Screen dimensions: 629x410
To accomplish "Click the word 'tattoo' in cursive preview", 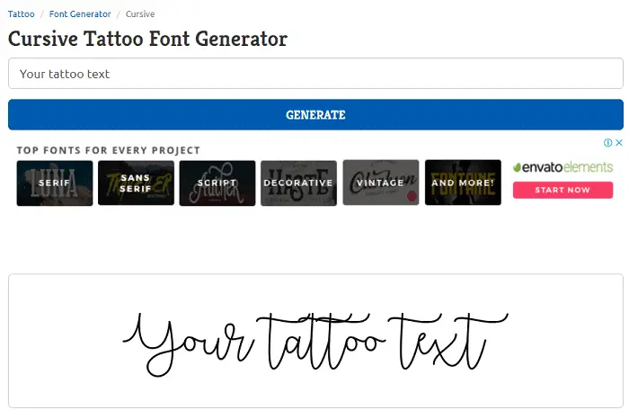I will click(321, 342).
